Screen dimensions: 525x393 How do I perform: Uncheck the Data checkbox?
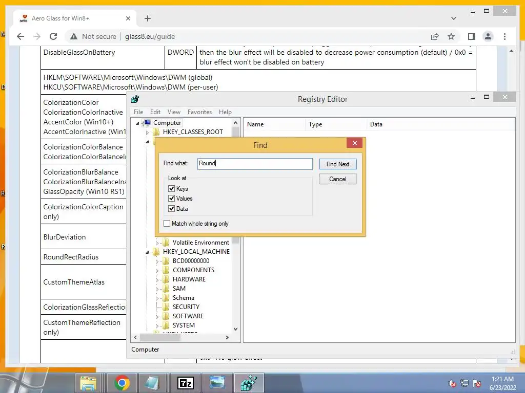point(171,209)
